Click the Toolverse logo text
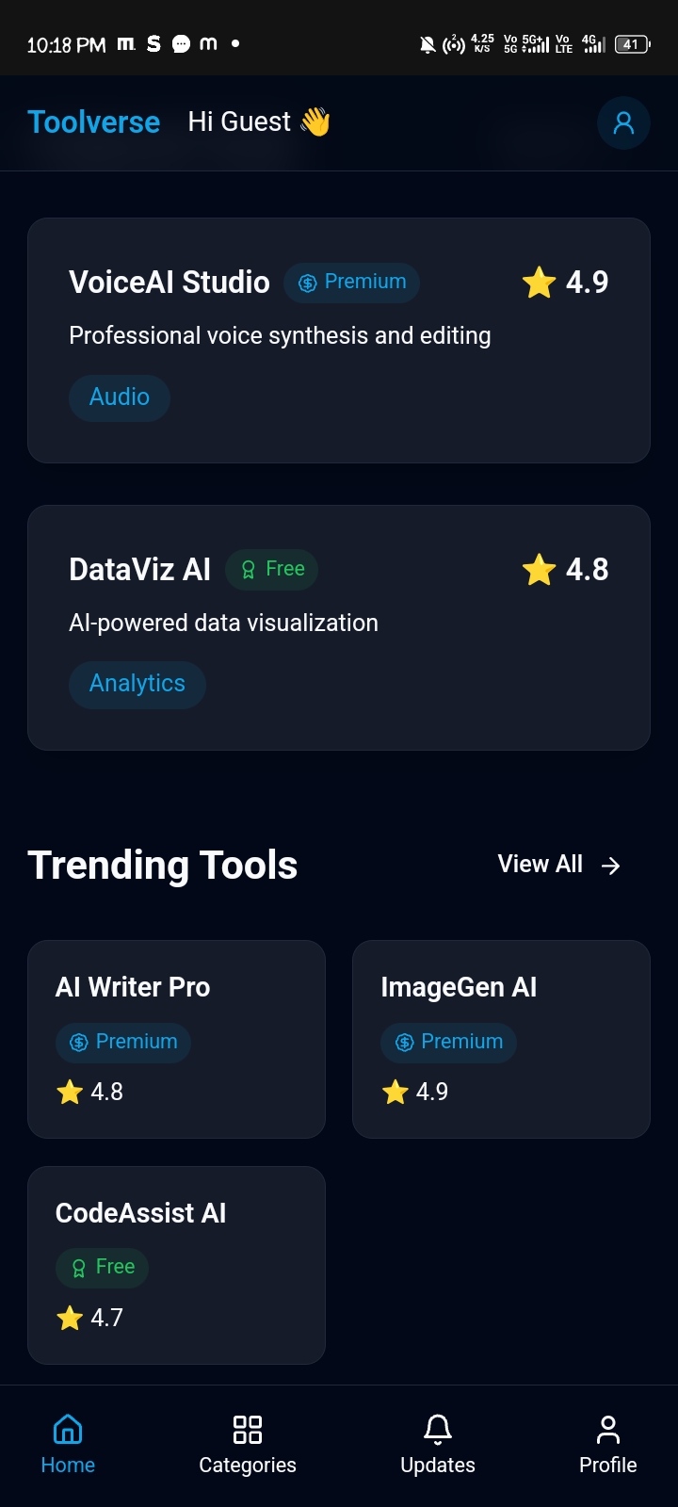 point(94,122)
